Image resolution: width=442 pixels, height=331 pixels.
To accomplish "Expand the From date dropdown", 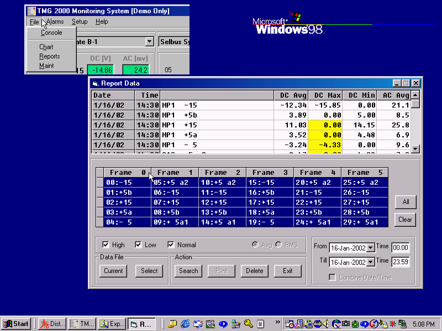I will tap(371, 248).
